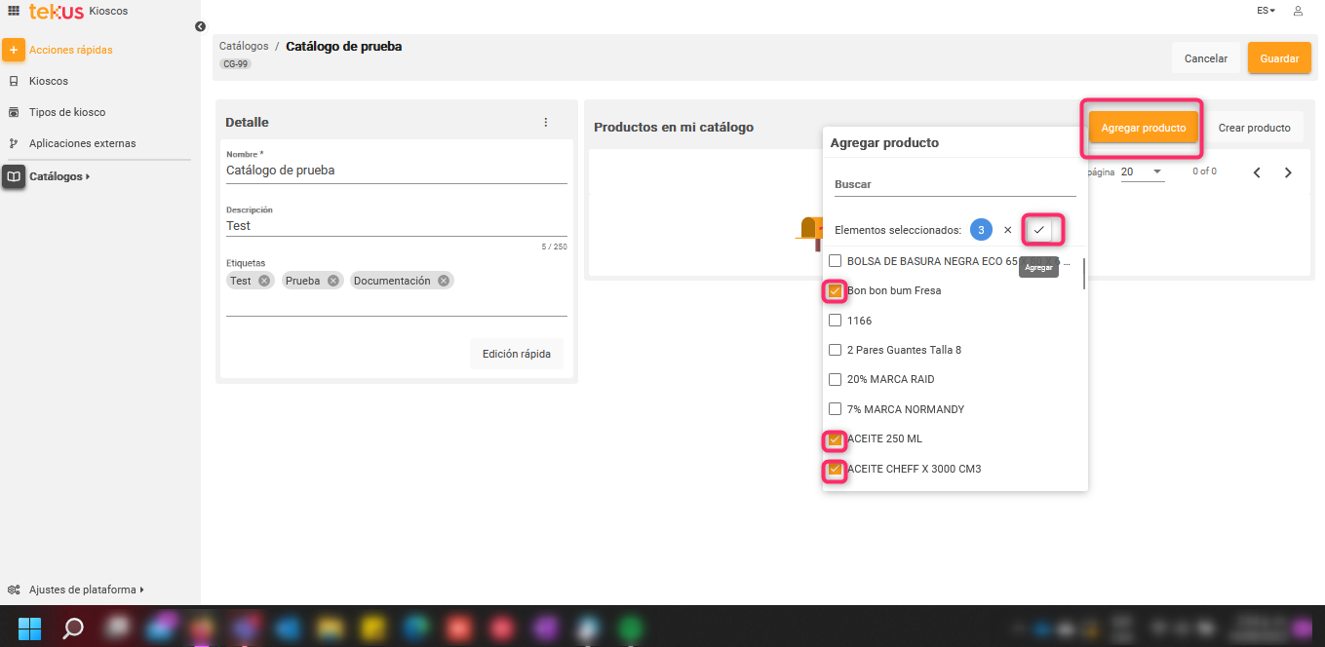Open Kioscos in the sidebar
The image size is (1325, 647).
[x=49, y=81]
